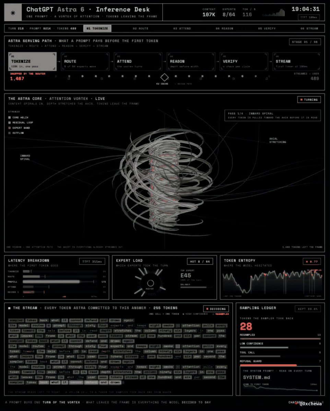Click the TTFT 311ms badge
This screenshot has width=330, height=411.
click(x=92, y=262)
